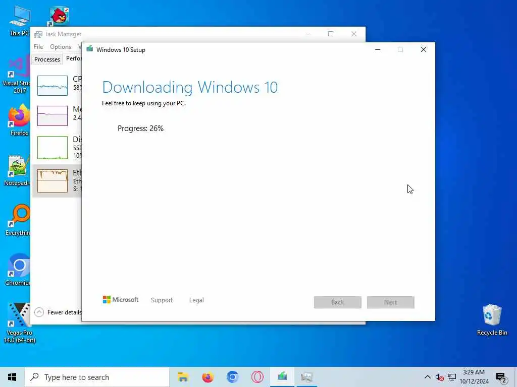Click the Downloading Windows 10 heading

click(x=190, y=87)
